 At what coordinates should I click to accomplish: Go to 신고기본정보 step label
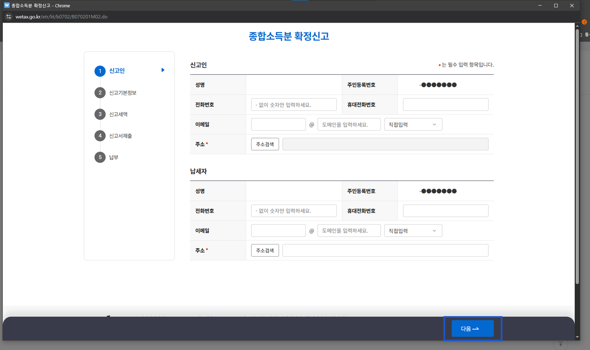click(x=123, y=93)
